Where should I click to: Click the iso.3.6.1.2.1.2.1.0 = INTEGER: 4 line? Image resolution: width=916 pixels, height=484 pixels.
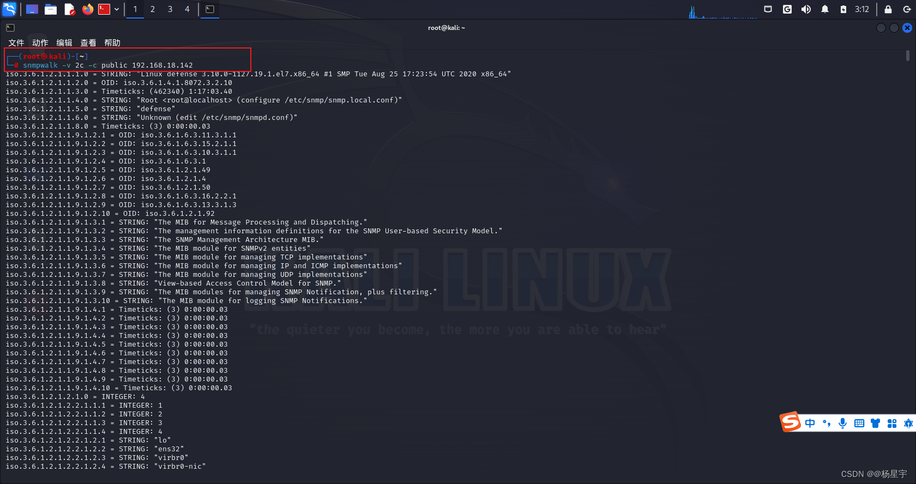tap(75, 397)
